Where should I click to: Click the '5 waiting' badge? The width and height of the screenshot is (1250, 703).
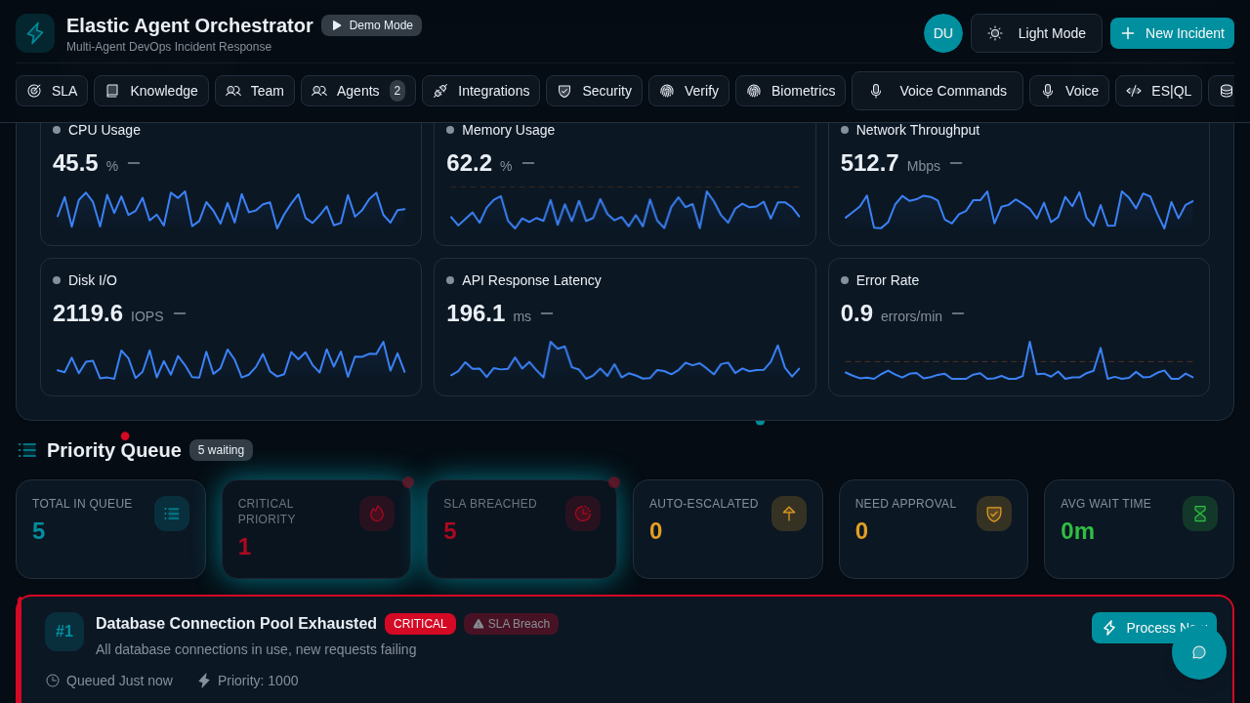[x=221, y=450]
